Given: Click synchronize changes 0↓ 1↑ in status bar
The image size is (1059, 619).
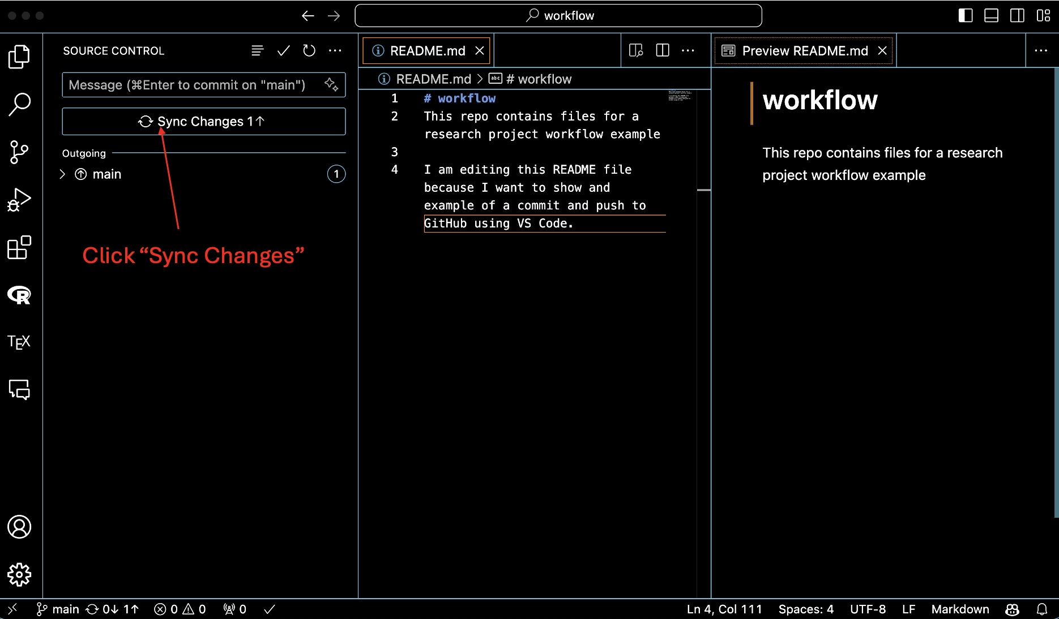Looking at the screenshot, I should (112, 609).
